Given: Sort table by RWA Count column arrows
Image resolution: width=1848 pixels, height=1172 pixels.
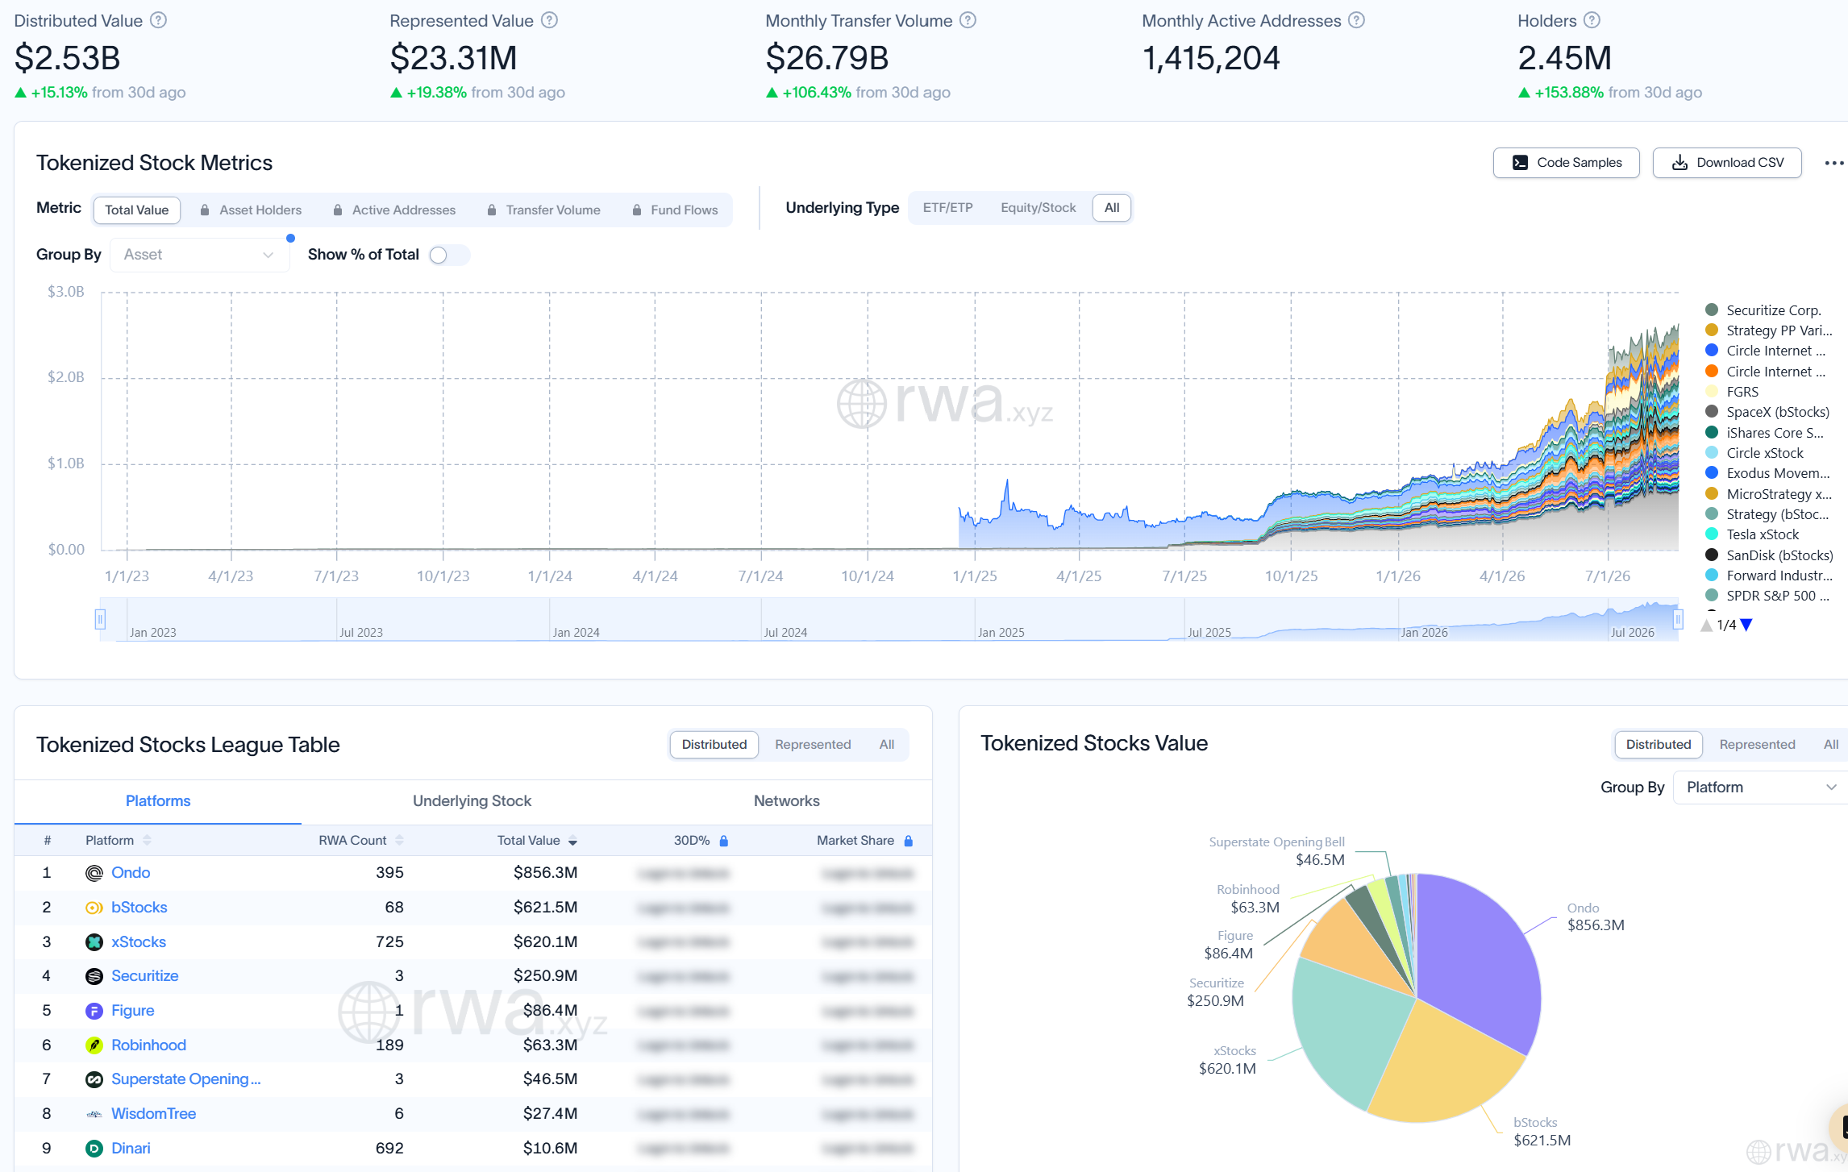Looking at the screenshot, I should (x=399, y=841).
